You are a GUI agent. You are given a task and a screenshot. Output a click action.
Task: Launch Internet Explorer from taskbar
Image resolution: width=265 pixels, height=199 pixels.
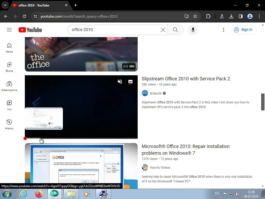click(23, 194)
